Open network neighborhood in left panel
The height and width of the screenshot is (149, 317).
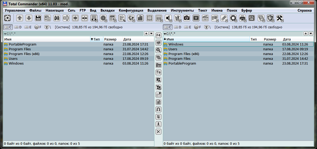point(48,27)
